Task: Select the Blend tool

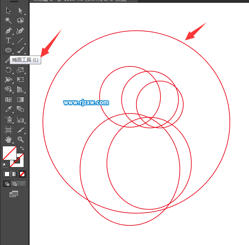Action: [20, 109]
